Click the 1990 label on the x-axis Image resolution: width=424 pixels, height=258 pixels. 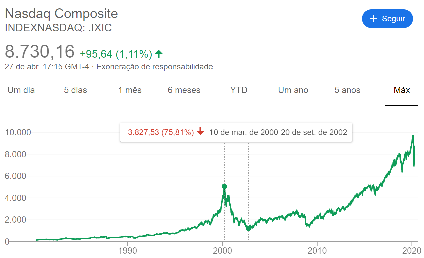tap(127, 250)
